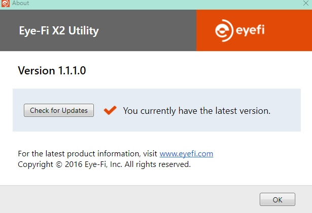
Task: Click the latest version status message
Action: click(196, 110)
